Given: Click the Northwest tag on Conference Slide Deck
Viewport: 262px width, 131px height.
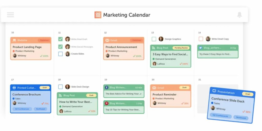Looking at the screenshot, I should click(241, 118).
